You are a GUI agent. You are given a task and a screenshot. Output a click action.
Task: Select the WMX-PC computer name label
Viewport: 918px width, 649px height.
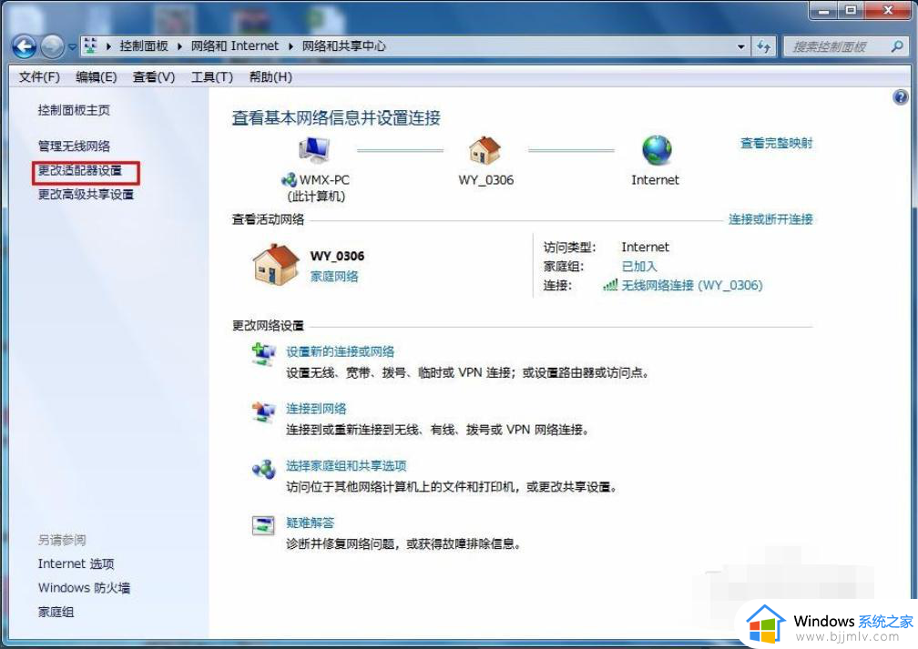pyautogui.click(x=325, y=179)
